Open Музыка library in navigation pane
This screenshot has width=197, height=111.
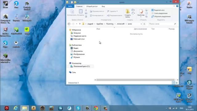pyautogui.click(x=75, y=57)
